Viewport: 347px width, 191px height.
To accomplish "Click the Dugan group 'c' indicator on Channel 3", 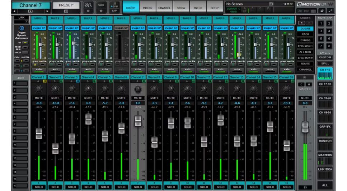I will 68,65.
